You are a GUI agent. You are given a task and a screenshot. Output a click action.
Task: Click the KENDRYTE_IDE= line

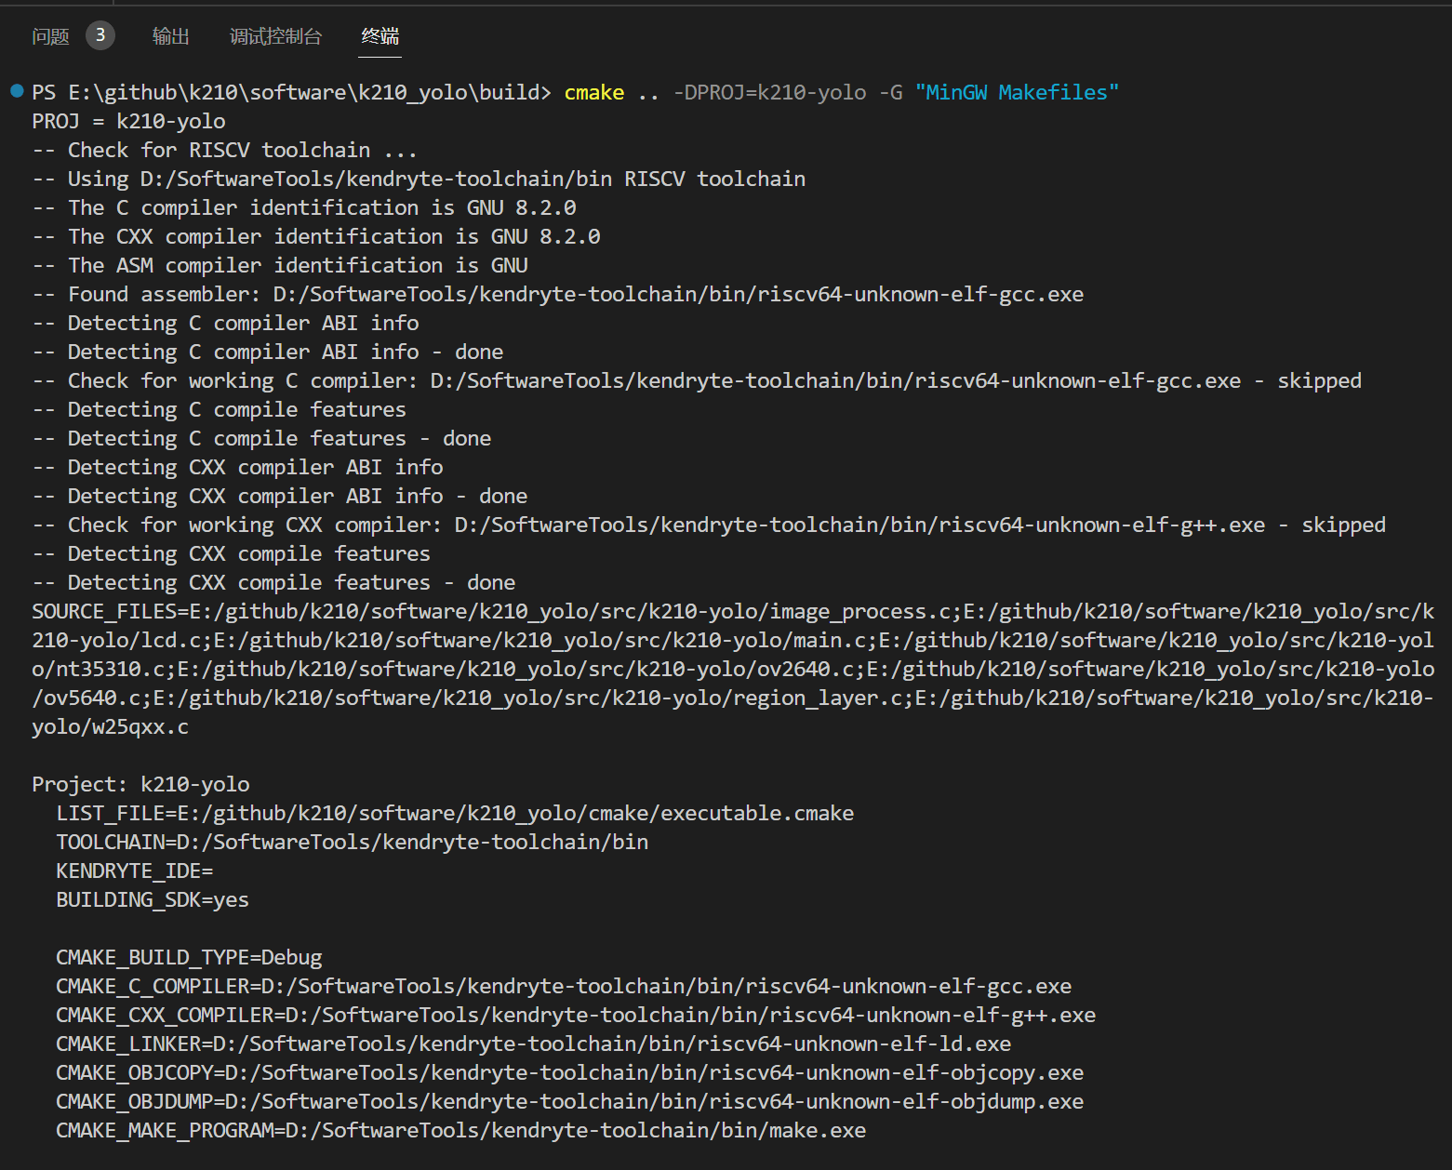click(x=135, y=871)
